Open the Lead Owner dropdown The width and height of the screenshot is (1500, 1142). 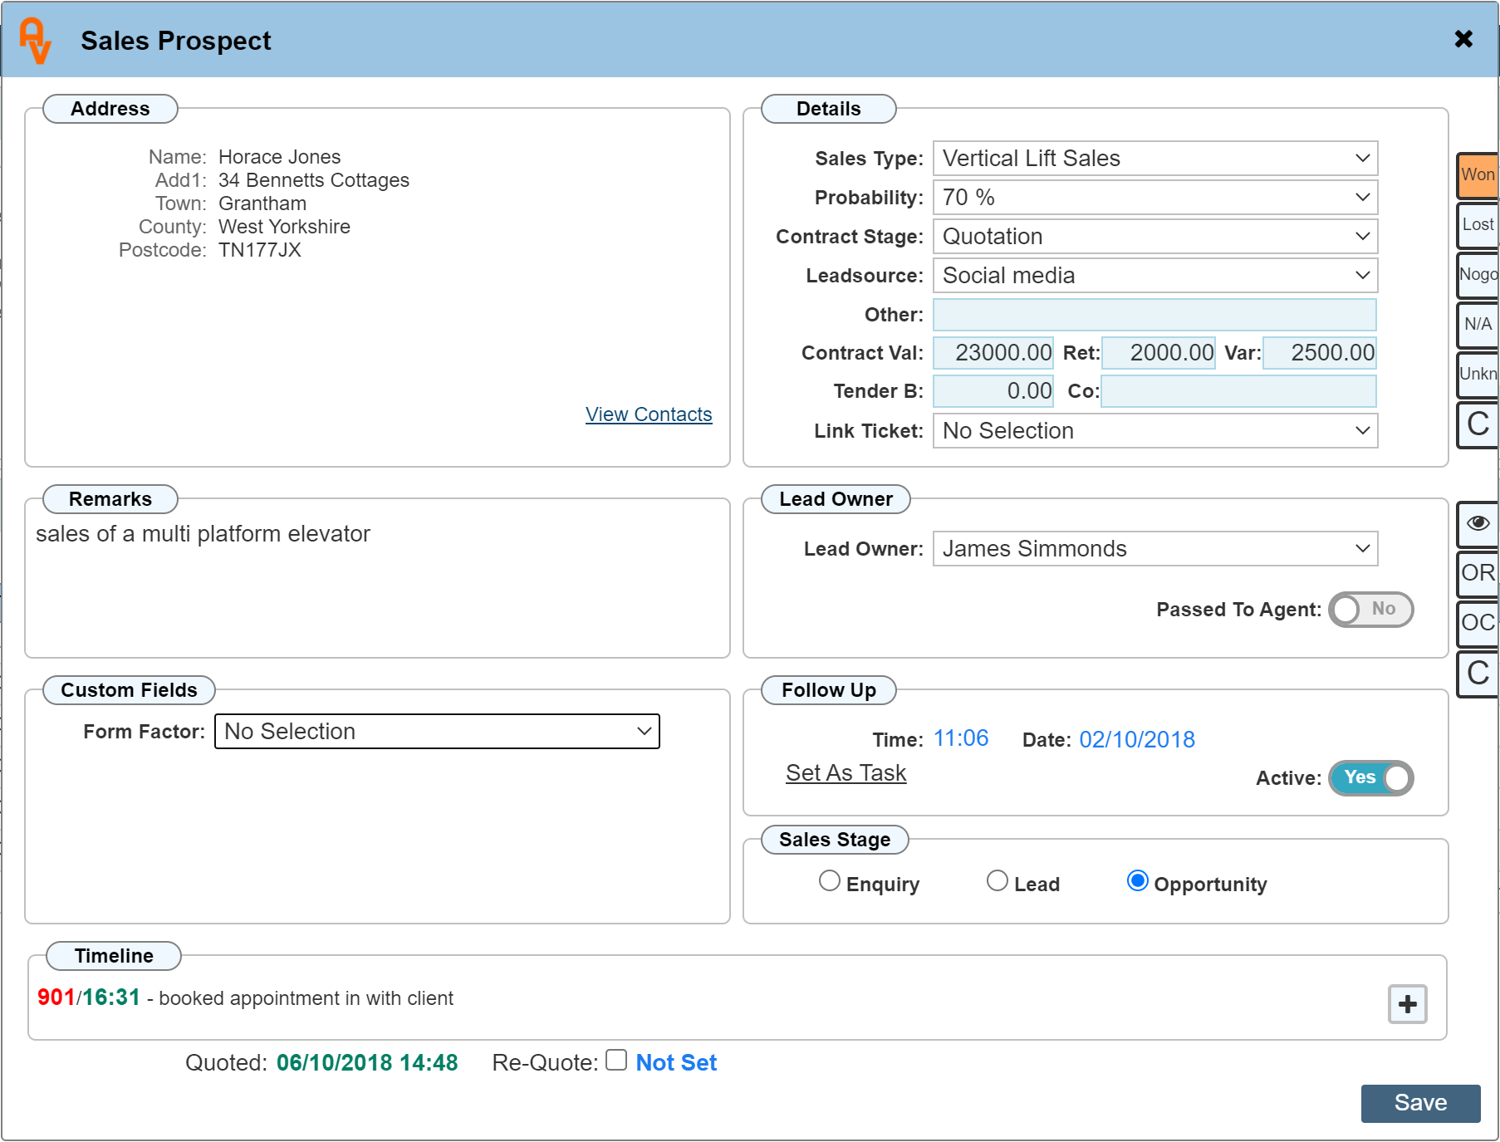pyautogui.click(x=1155, y=548)
